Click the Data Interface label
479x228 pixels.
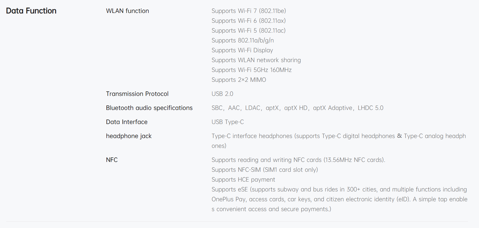coord(127,122)
